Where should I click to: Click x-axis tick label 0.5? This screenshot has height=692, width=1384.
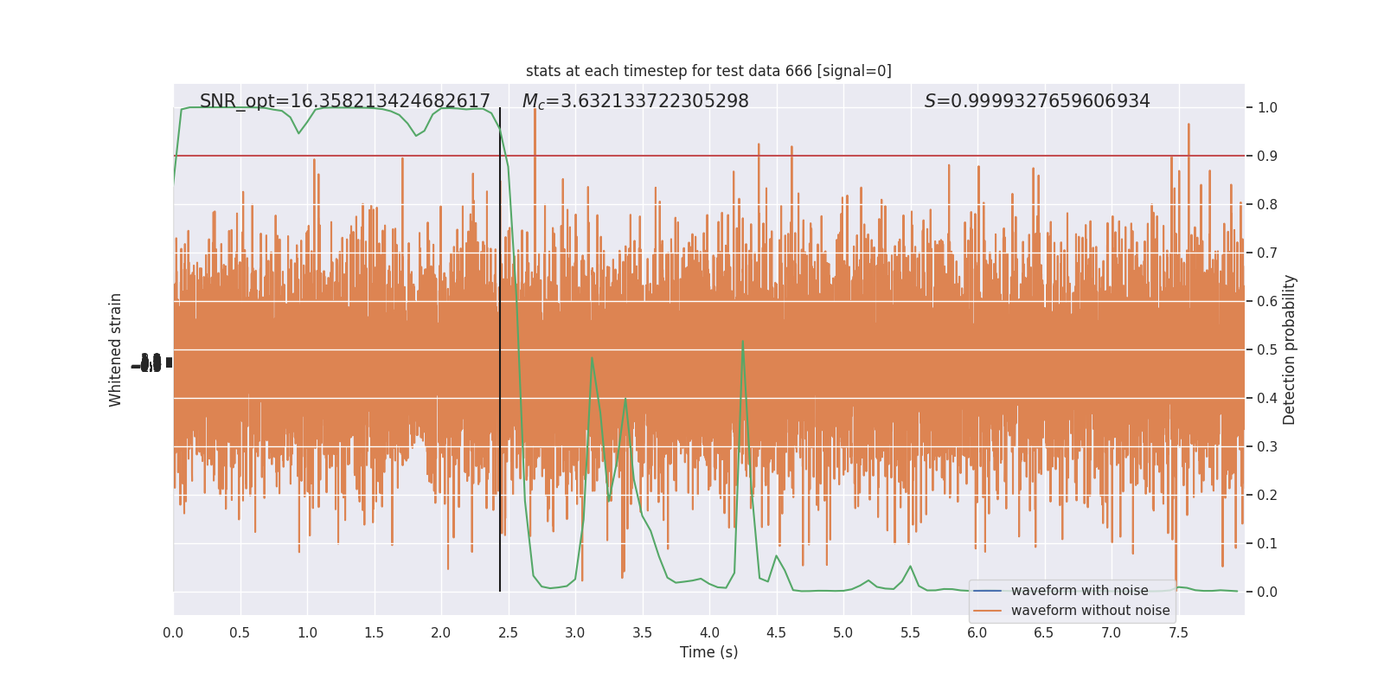pyautogui.click(x=240, y=633)
